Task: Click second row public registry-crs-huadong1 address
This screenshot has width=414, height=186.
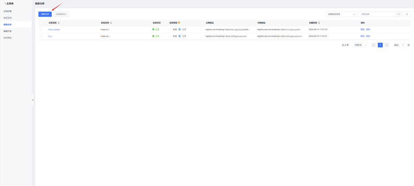Action: 226,36
